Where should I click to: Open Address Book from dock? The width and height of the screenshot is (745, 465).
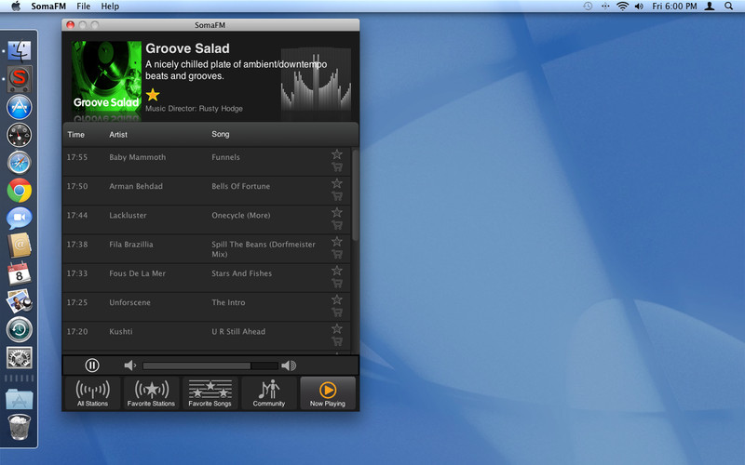coord(20,246)
